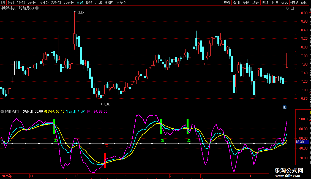Click the 返回 back button

click(x=304, y=2)
